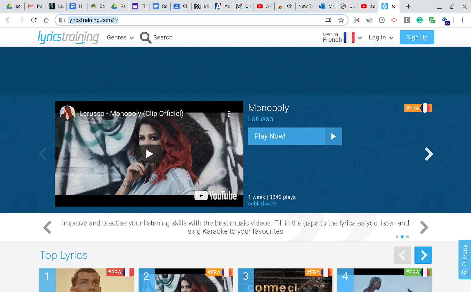This screenshot has height=292, width=471.
Task: Go to previous tip text arrow
Action: pyautogui.click(x=47, y=227)
